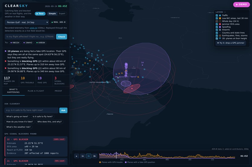Image resolution: width=252 pixels, height=167 pixels.
Task: Click the Low-NIC orange color swatch
Action: pyautogui.click(x=220, y=18)
